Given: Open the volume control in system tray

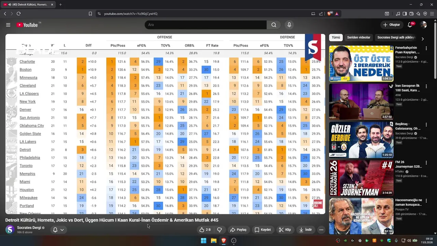Looking at the screenshot, I should 409,241.
